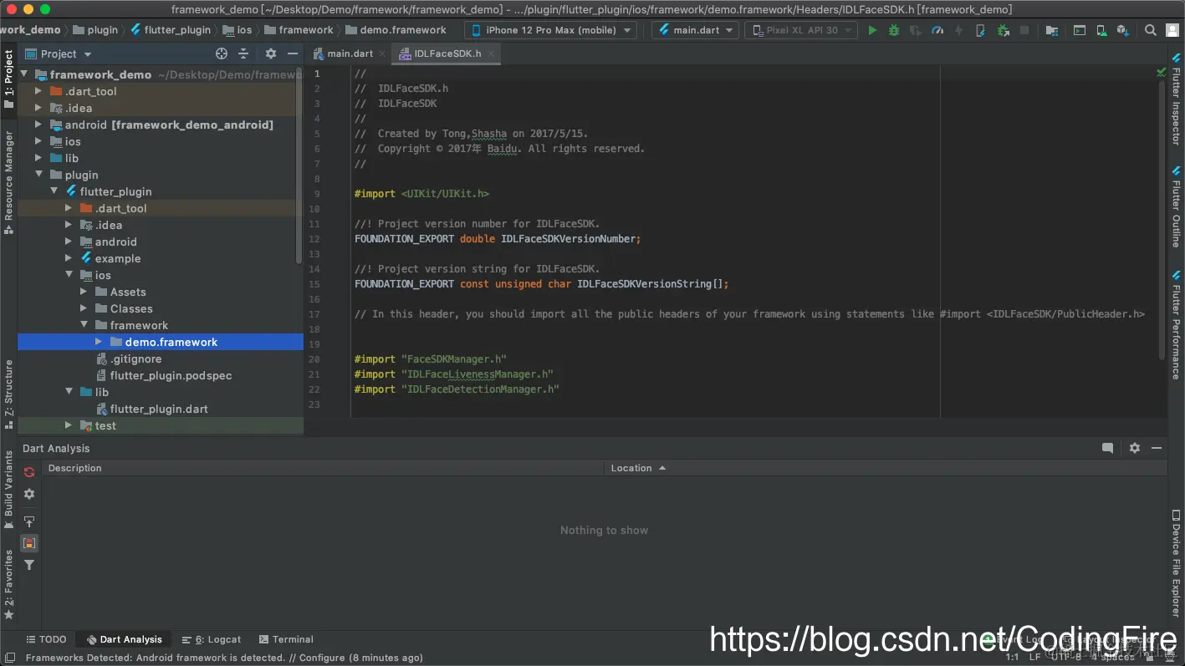Sort by the Location column header
1185x666 pixels.
point(886,468)
